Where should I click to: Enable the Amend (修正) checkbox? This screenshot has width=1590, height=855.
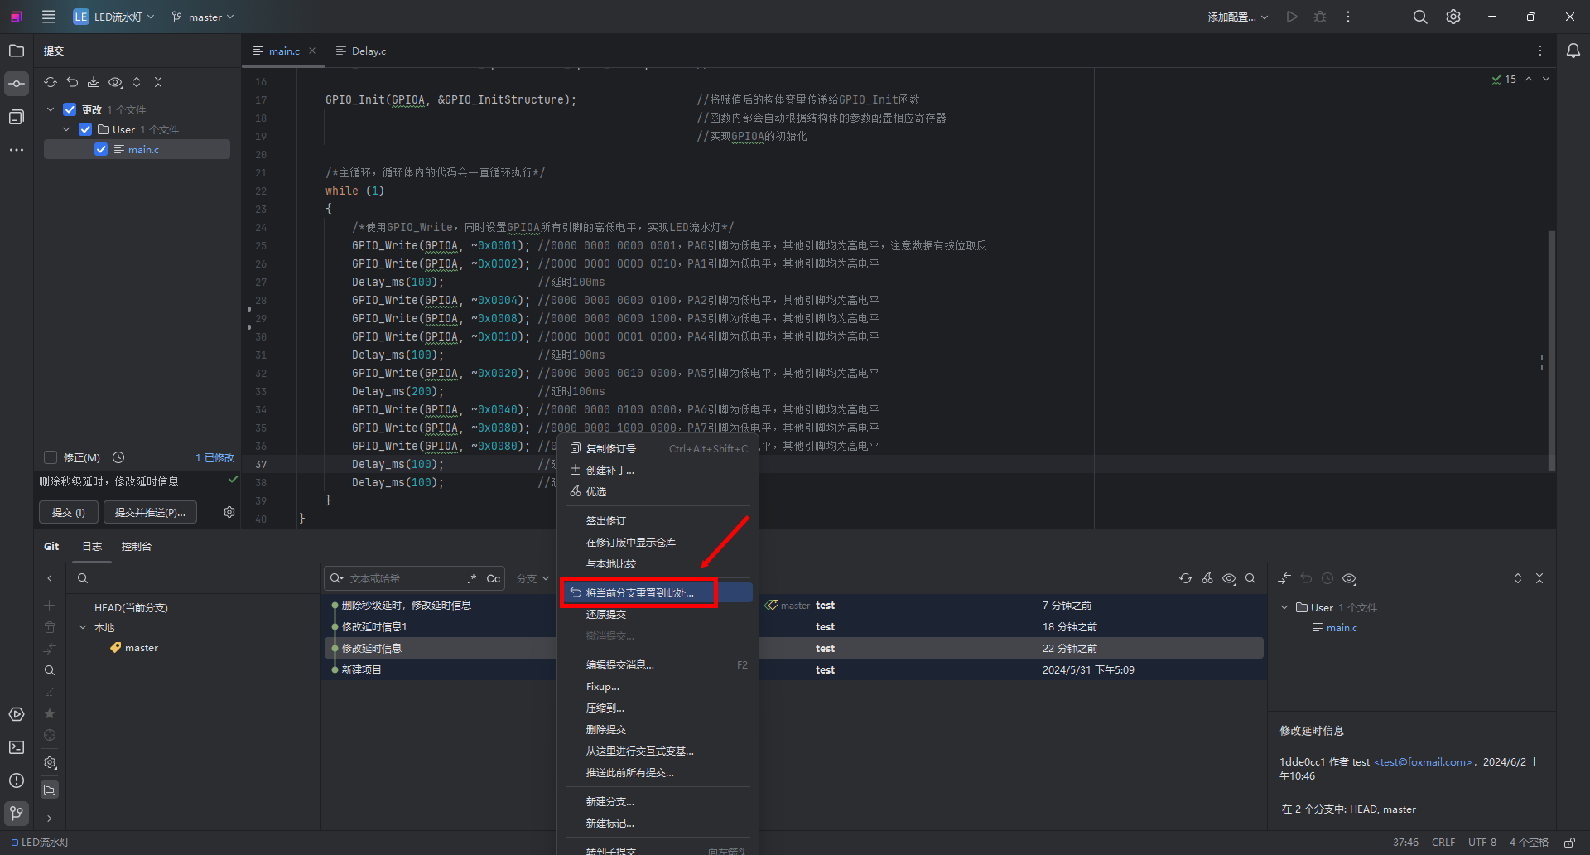tap(51, 457)
